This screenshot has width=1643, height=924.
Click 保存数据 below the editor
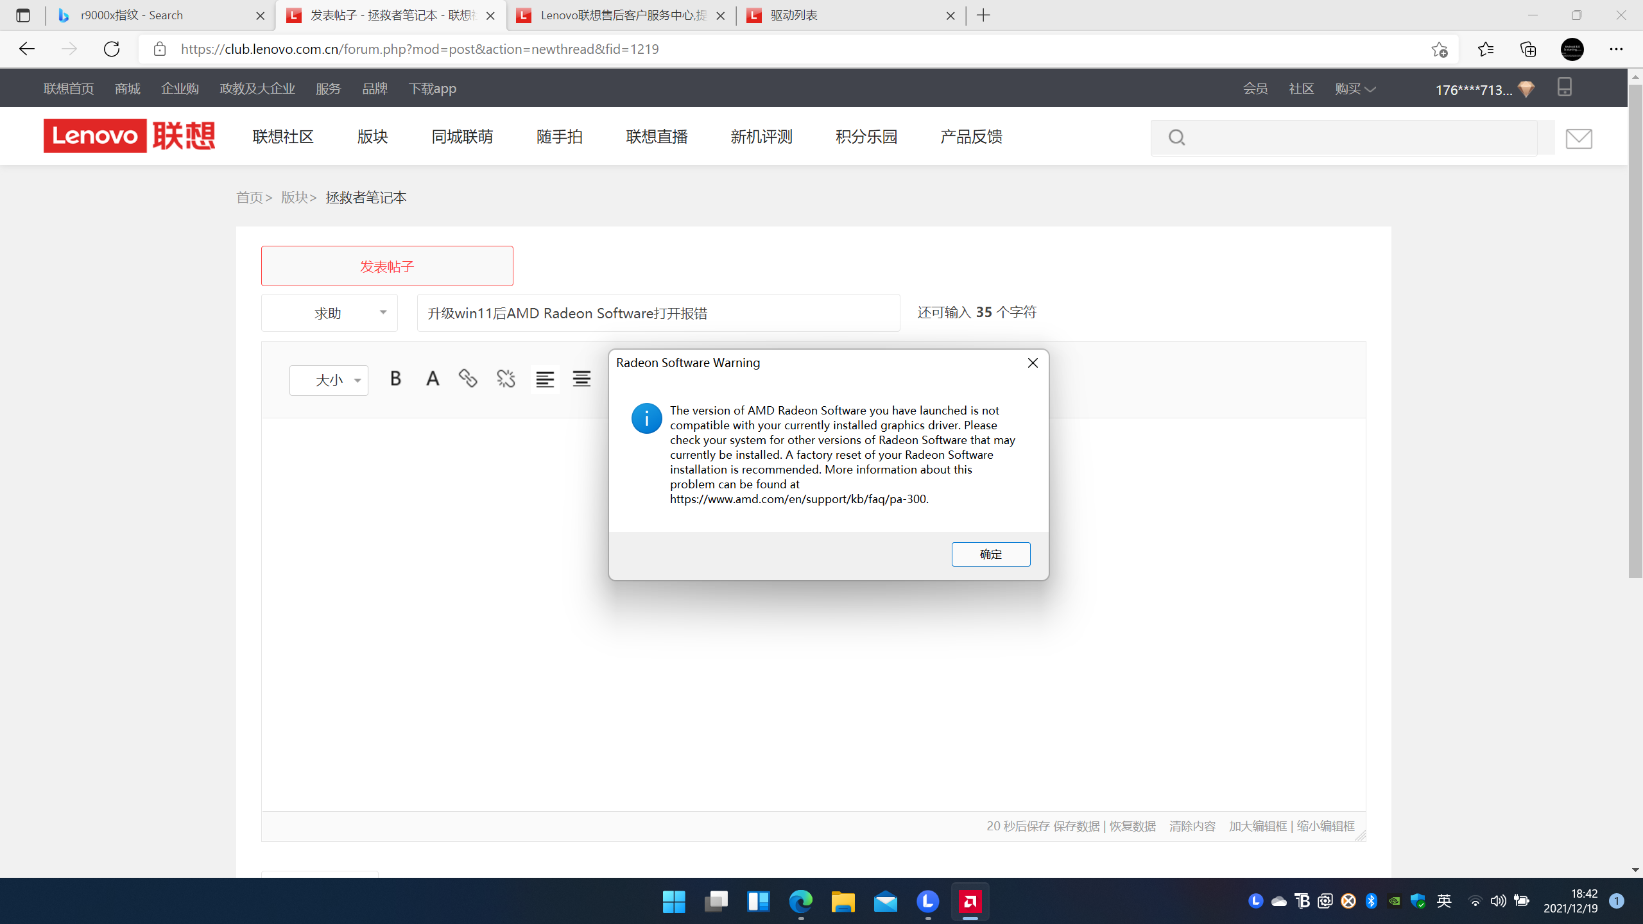pos(1076,826)
